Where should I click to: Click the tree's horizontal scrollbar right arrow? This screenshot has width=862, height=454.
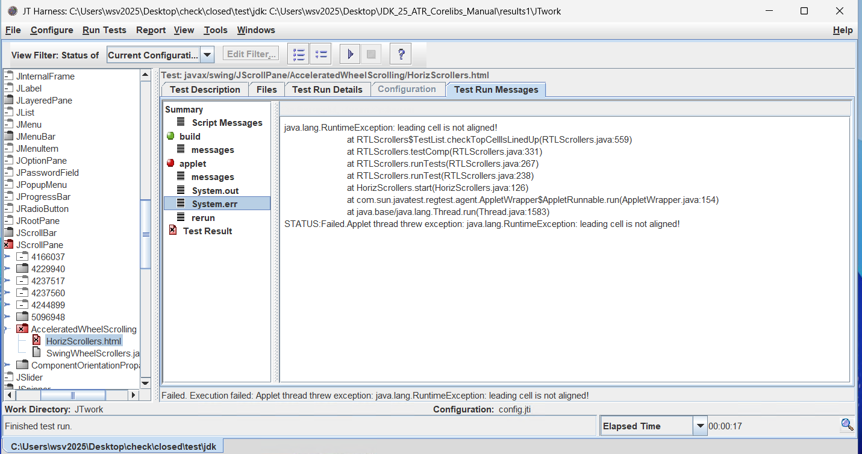[x=134, y=396]
